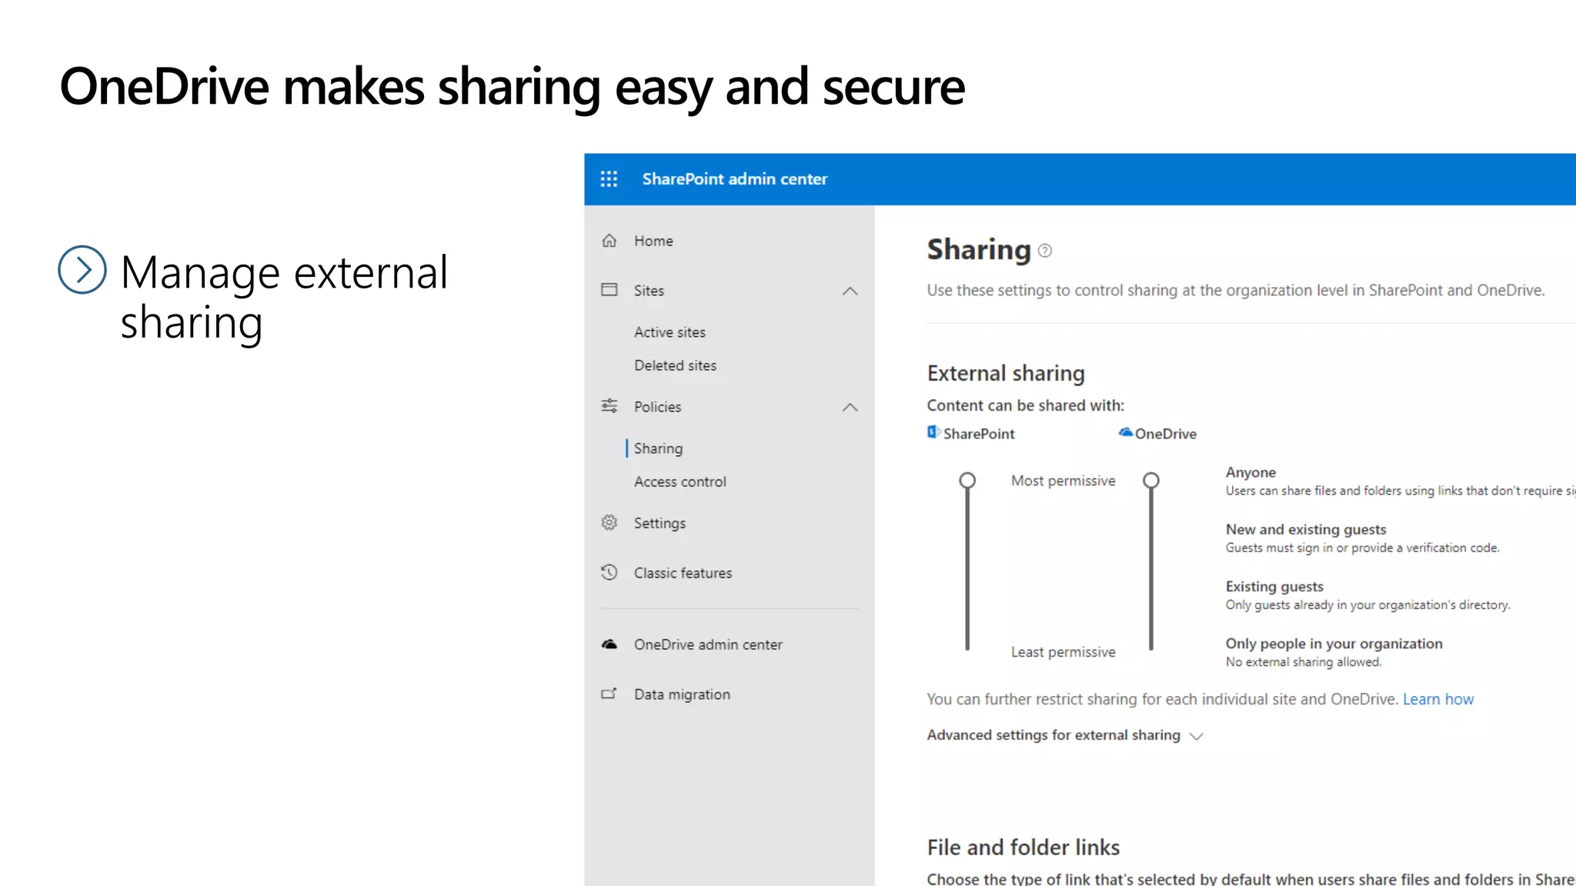The height and width of the screenshot is (886, 1576).
Task: Open Active sites in the navigation
Action: coord(669,332)
